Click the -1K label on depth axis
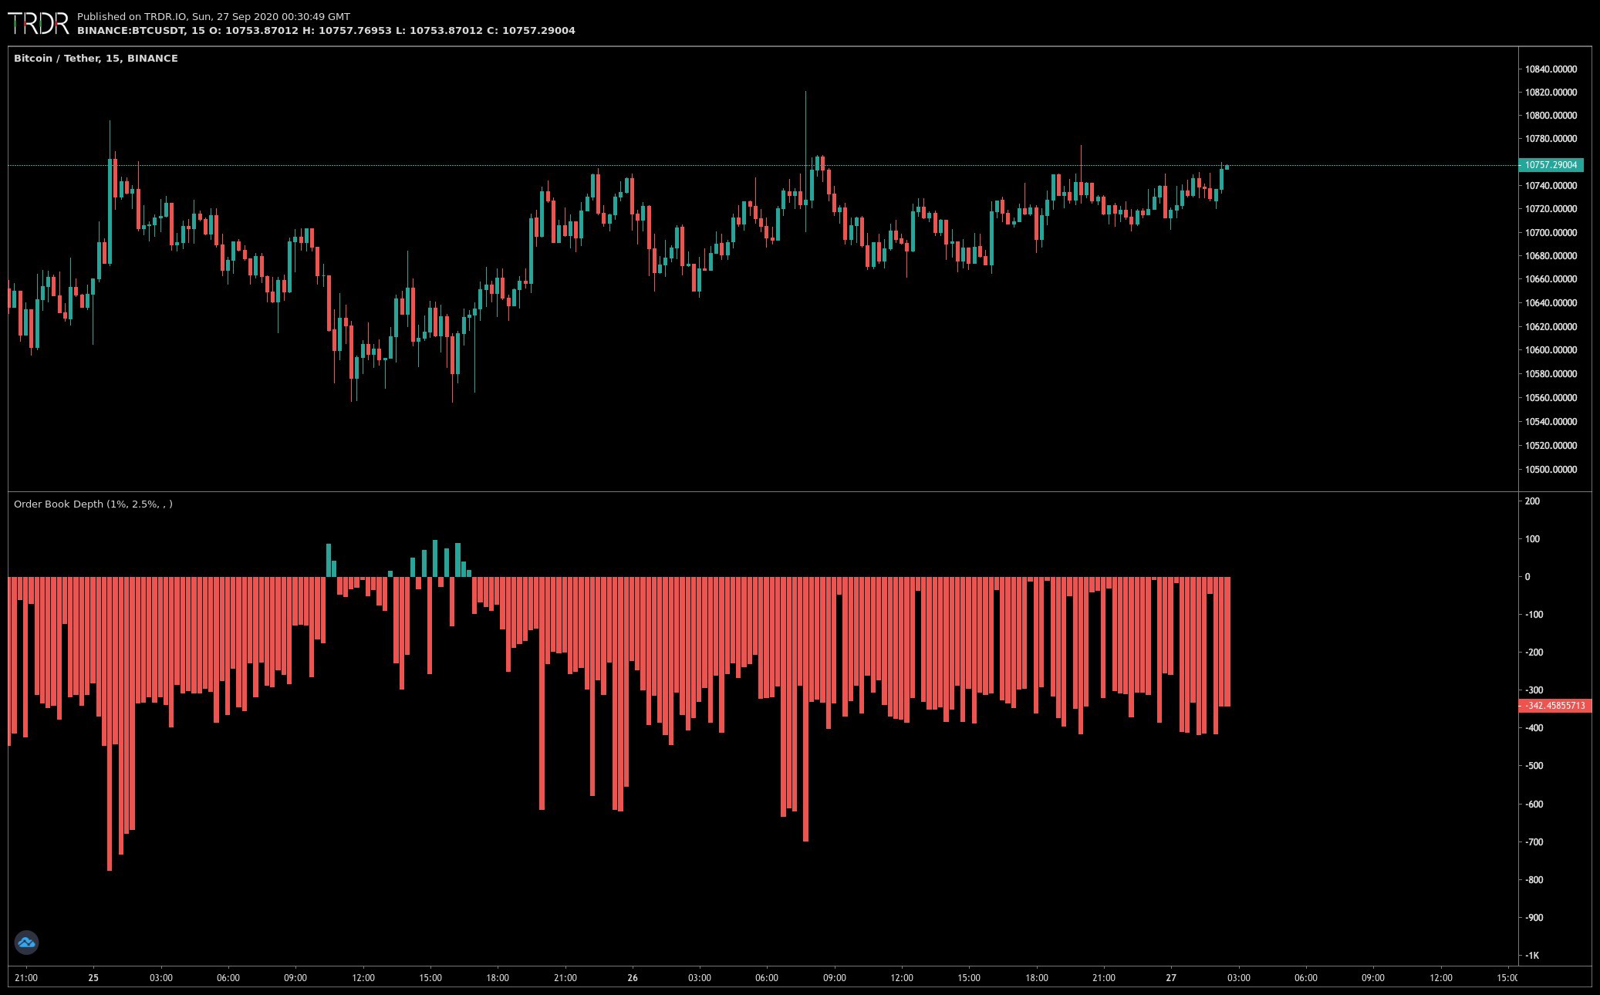The height and width of the screenshot is (995, 1600). tap(1531, 956)
